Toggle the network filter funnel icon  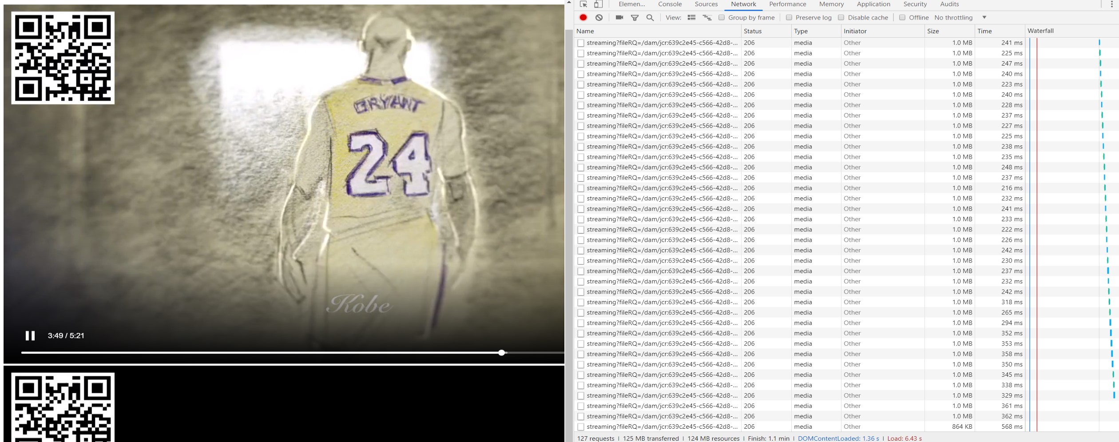[635, 17]
